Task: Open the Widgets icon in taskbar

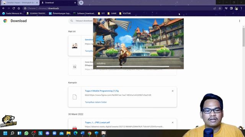Action: point(20,133)
